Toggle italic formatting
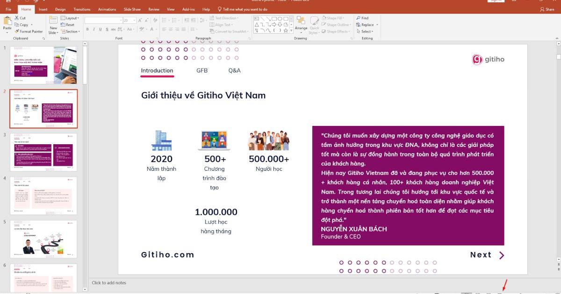 [x=94, y=29]
